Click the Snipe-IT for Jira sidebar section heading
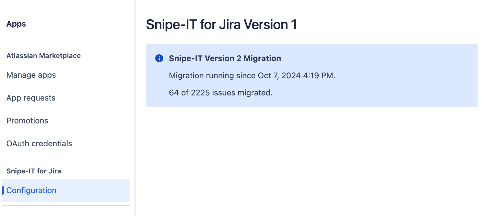 [34, 171]
